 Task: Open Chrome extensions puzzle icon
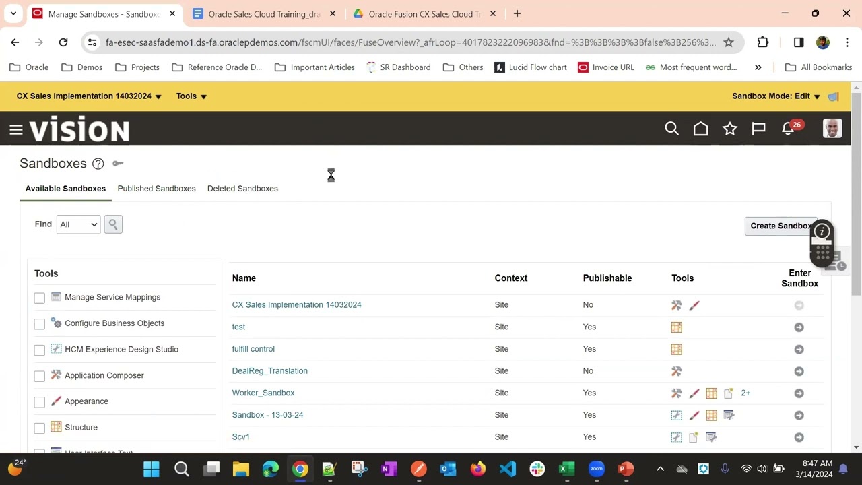(x=763, y=42)
